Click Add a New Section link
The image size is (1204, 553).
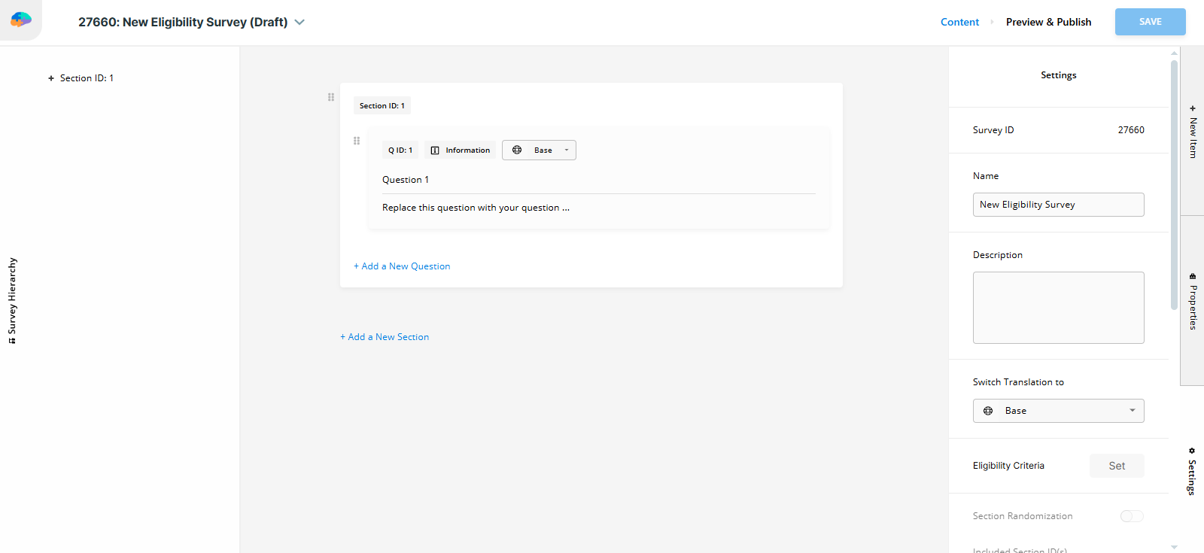(385, 337)
